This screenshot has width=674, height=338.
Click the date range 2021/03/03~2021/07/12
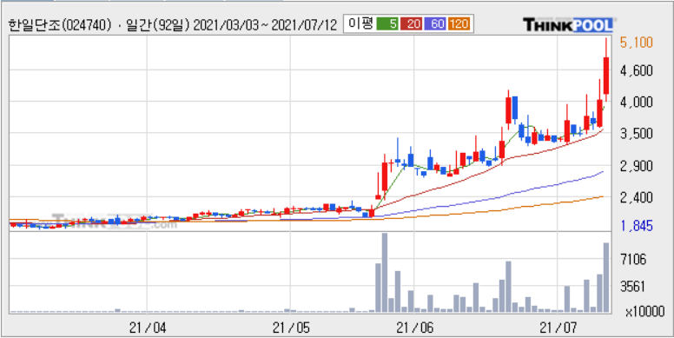click(x=265, y=25)
